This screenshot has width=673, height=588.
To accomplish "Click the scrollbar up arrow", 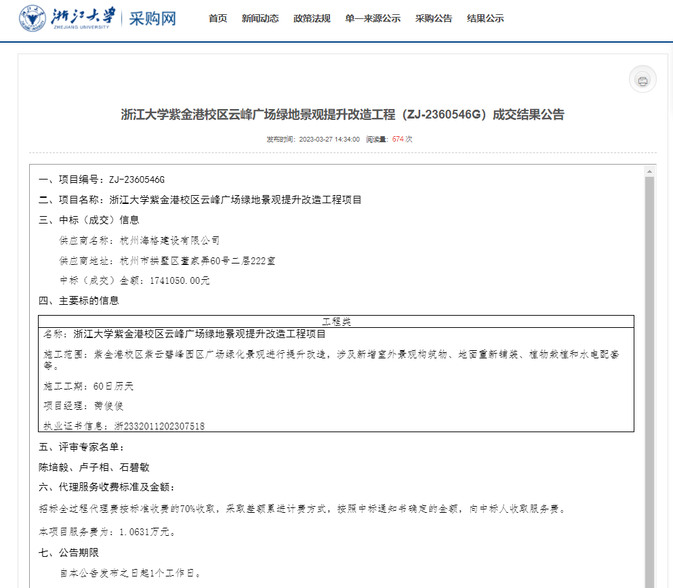I will pos(649,171).
